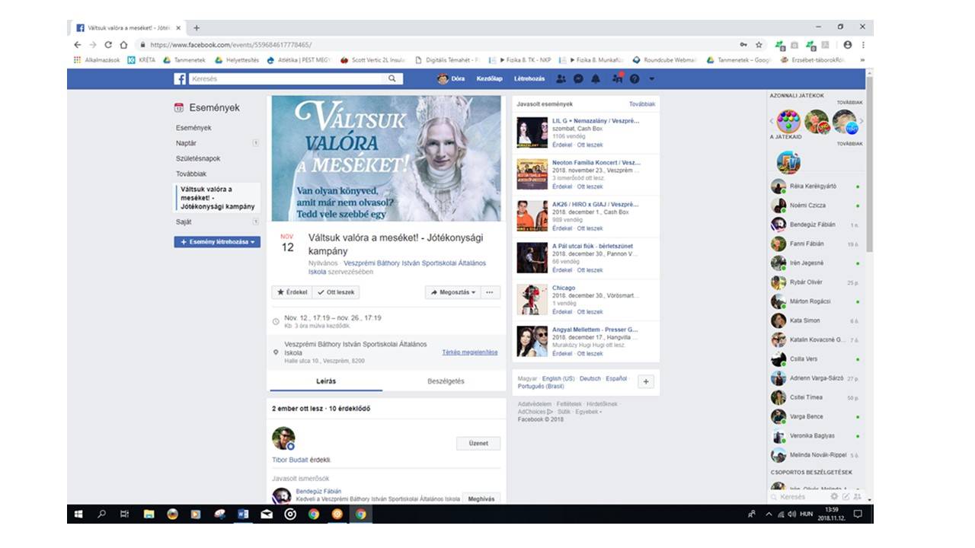Open a new browser tab
The height and width of the screenshot is (548, 975).
pyautogui.click(x=197, y=27)
